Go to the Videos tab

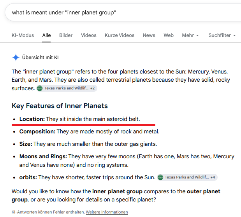(89, 35)
